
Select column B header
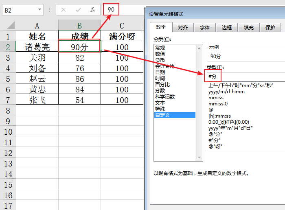click(79, 26)
